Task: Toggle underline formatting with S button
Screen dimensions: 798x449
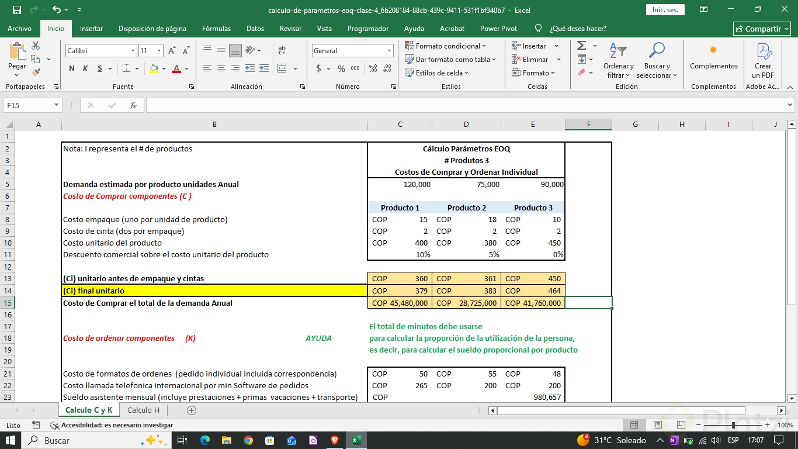Action: point(100,68)
